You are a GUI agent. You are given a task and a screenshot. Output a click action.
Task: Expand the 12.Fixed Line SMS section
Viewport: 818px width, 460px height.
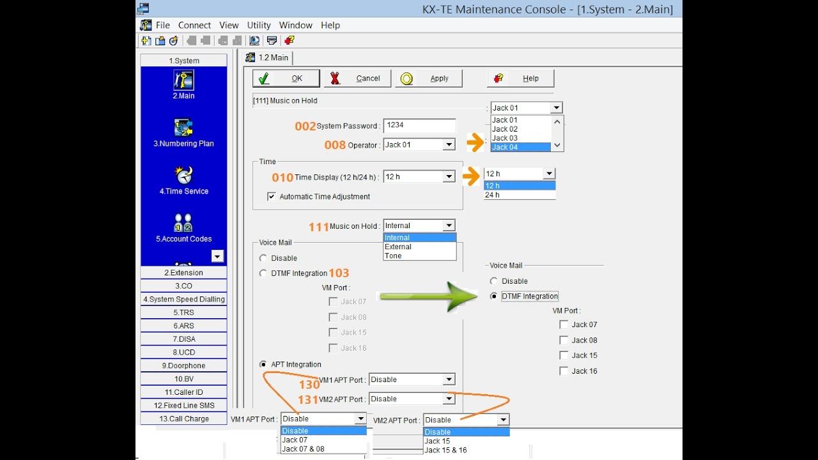pyautogui.click(x=184, y=406)
